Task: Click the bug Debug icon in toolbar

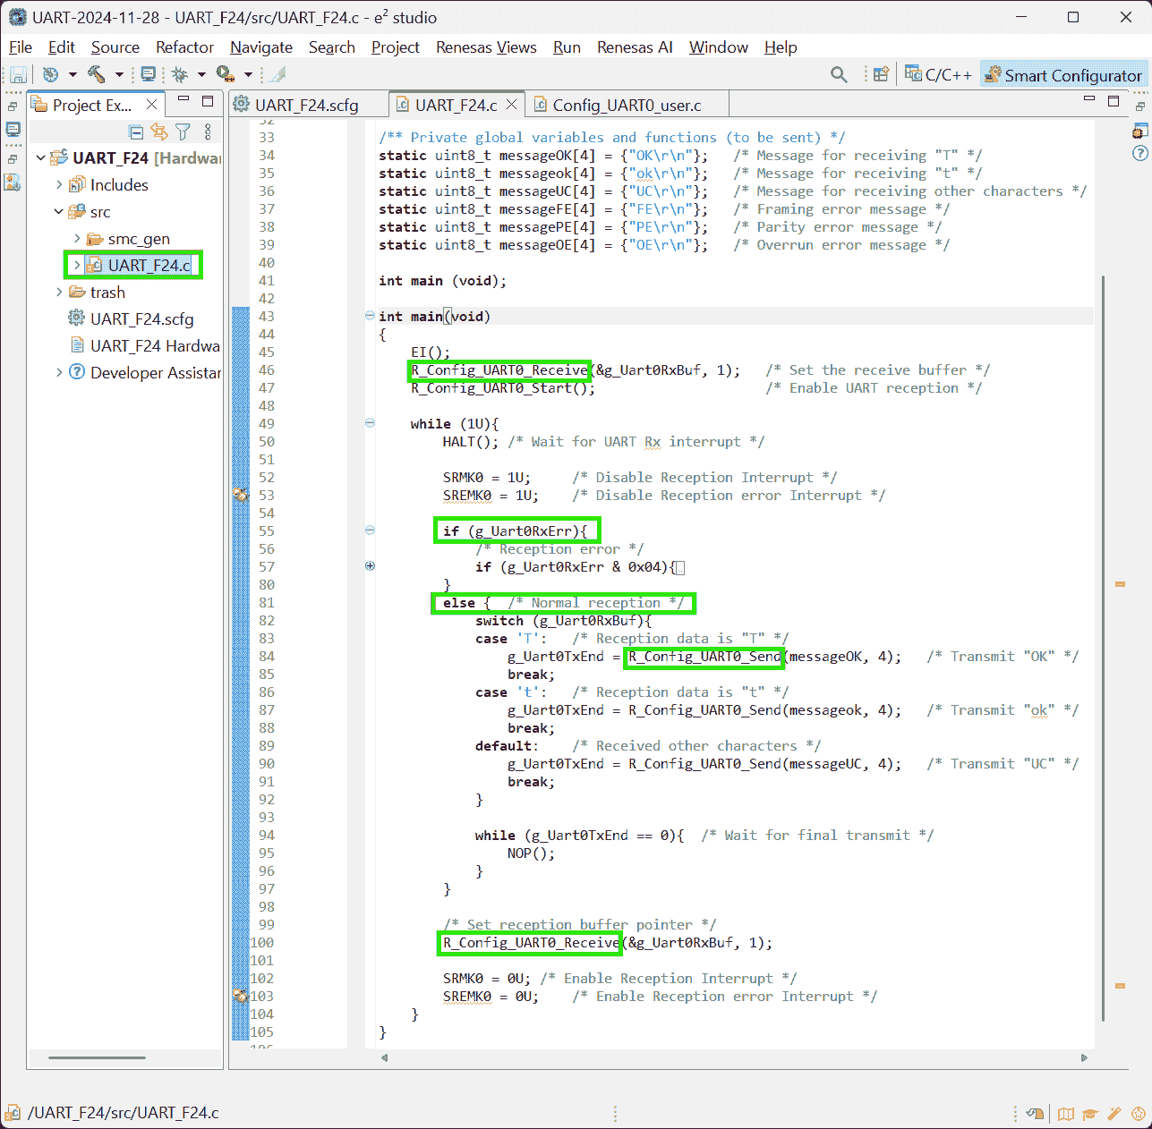Action: (180, 75)
